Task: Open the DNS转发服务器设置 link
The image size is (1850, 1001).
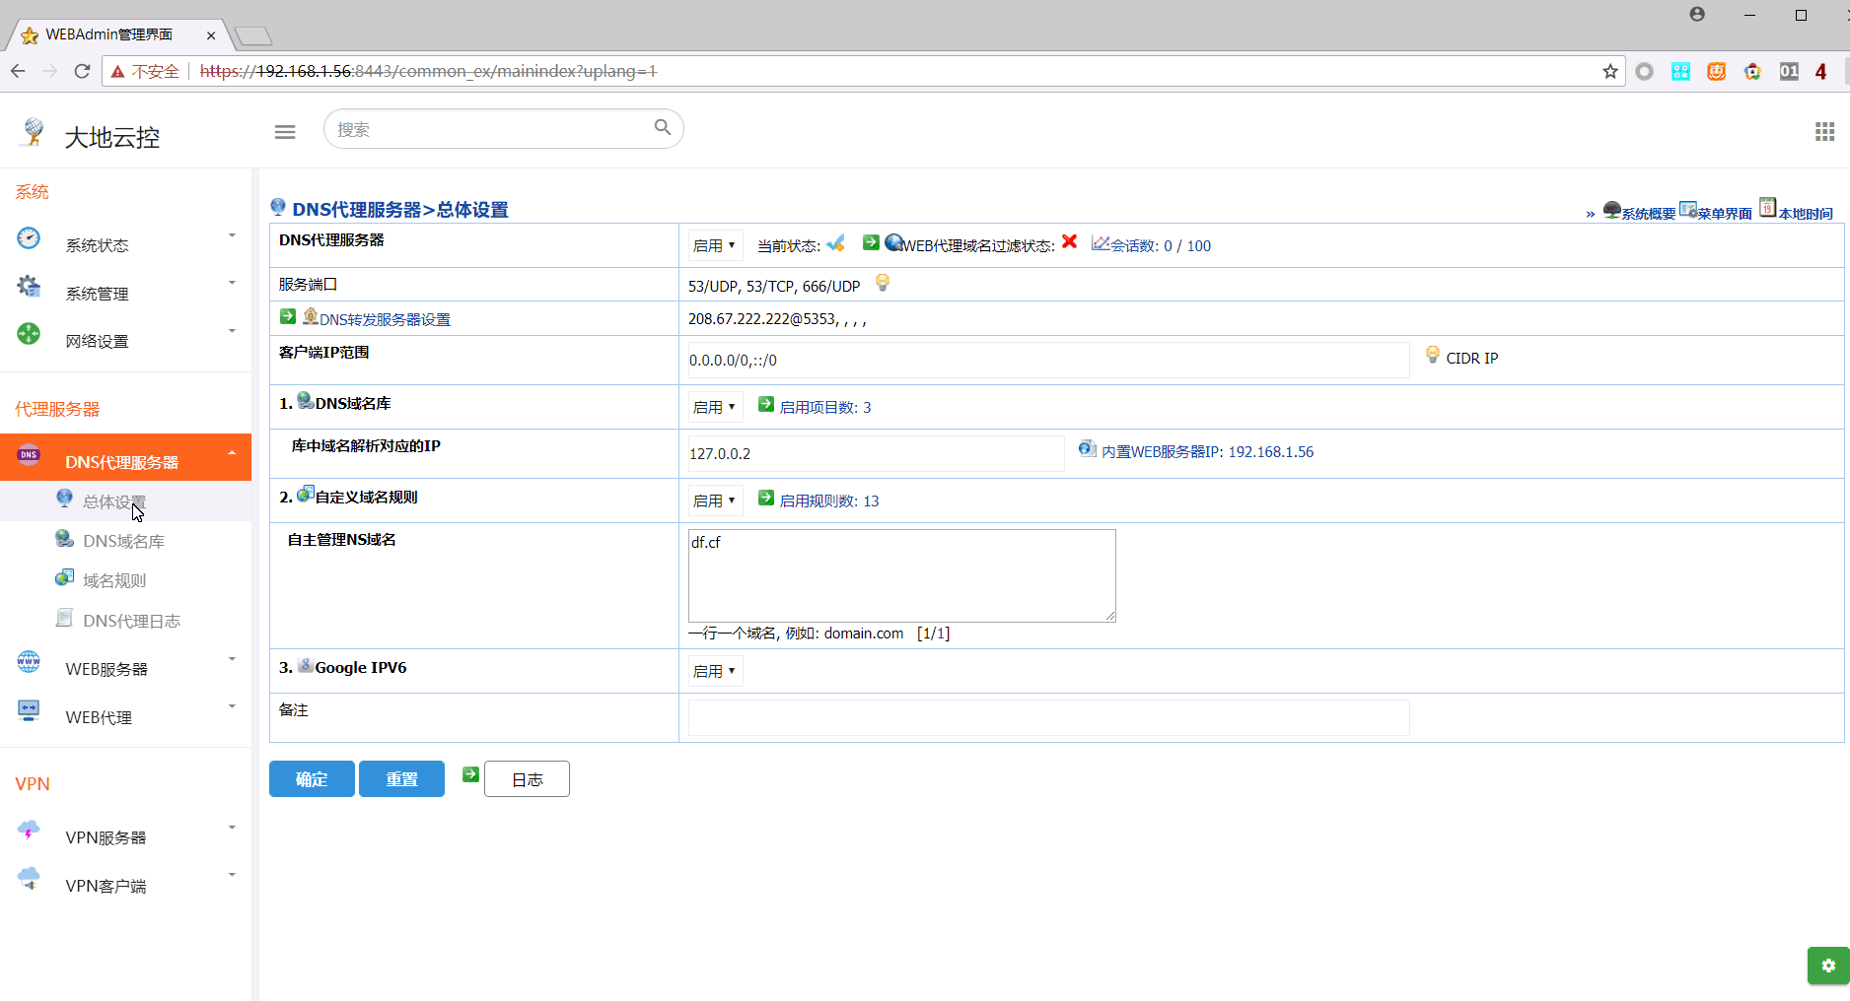Action: (385, 319)
